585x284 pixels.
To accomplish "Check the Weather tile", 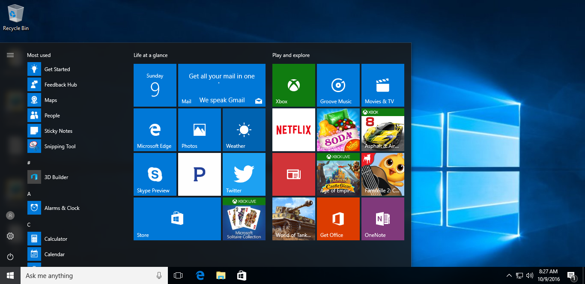I will coord(244,130).
